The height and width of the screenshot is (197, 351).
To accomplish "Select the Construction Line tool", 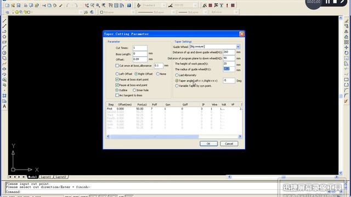I will pyautogui.click(x=4, y=26).
